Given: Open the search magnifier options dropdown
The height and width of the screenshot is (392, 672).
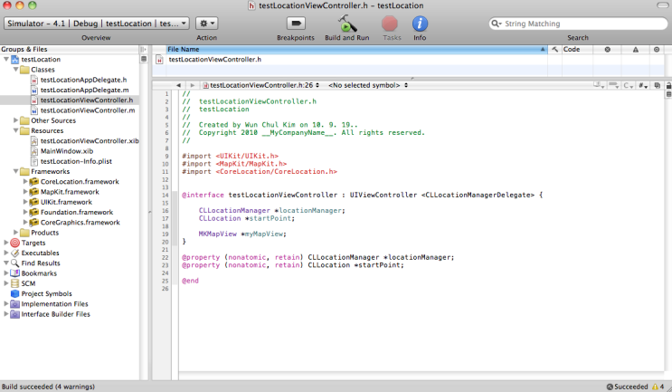Looking at the screenshot, I should [x=497, y=24].
